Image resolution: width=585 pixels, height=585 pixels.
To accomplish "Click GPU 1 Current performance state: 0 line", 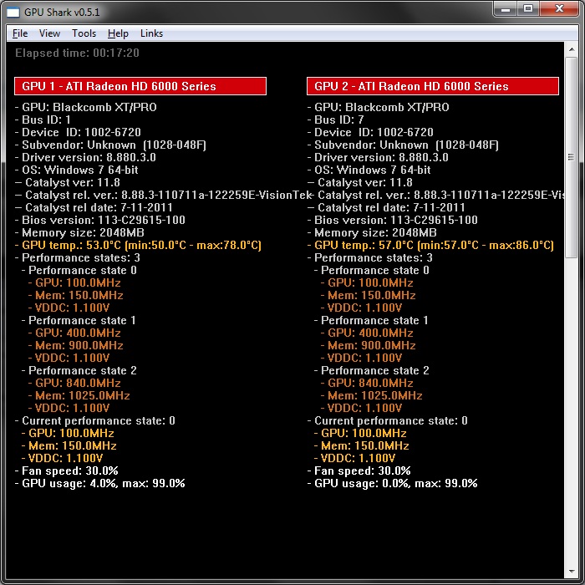I will [x=95, y=421].
